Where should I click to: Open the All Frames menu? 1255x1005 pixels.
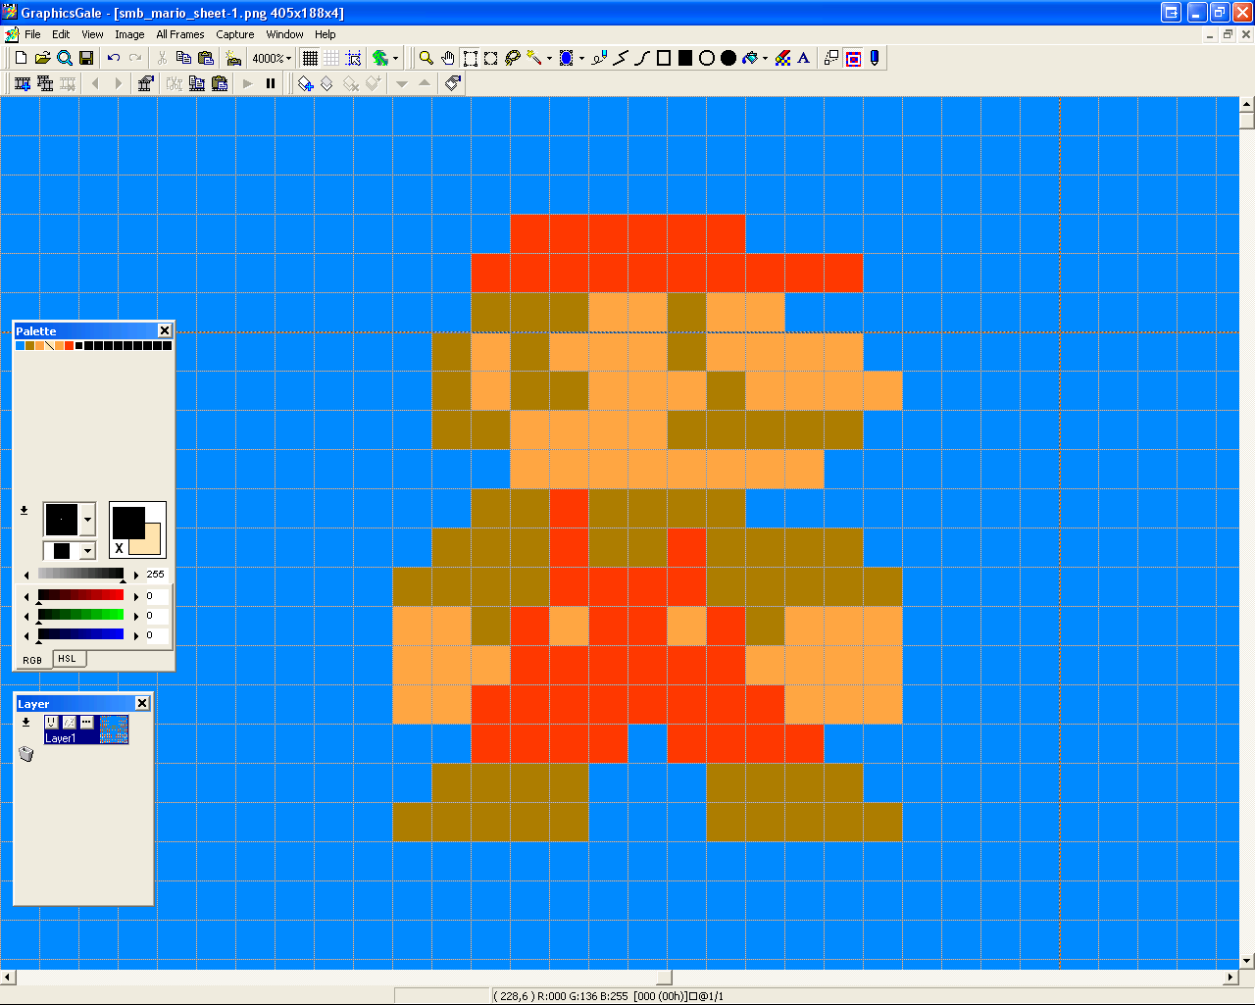180,34
